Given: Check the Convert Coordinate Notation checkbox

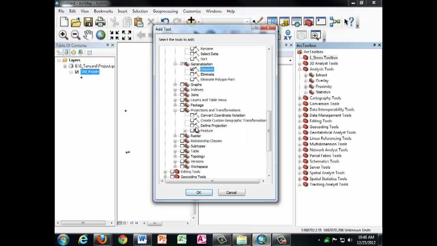Looking at the screenshot, I should click(x=192, y=115).
